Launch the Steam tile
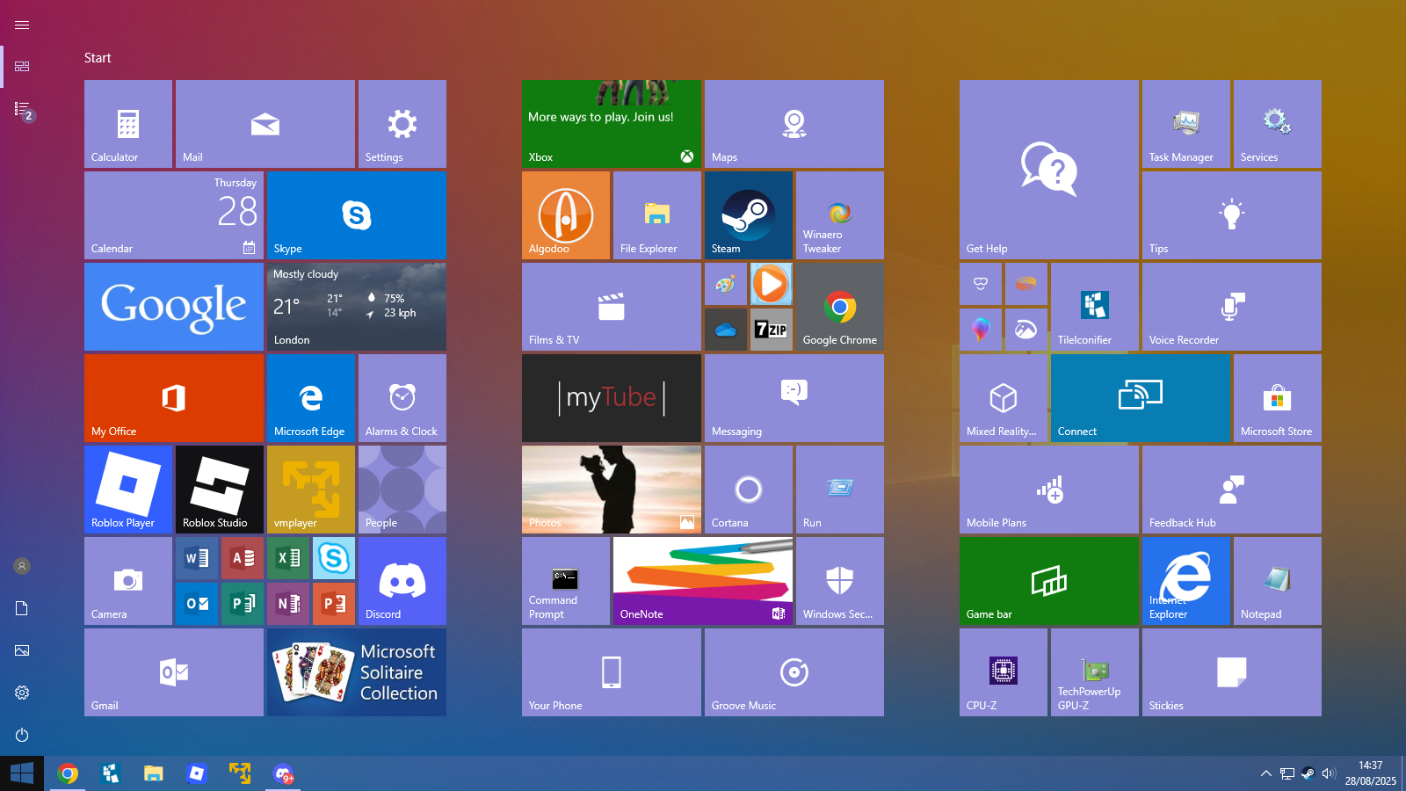Viewport: 1406px width, 791px height. tap(749, 215)
